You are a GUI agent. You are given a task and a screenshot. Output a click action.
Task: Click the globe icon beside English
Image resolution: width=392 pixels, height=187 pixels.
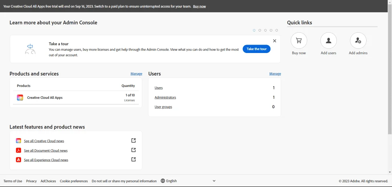point(163,181)
